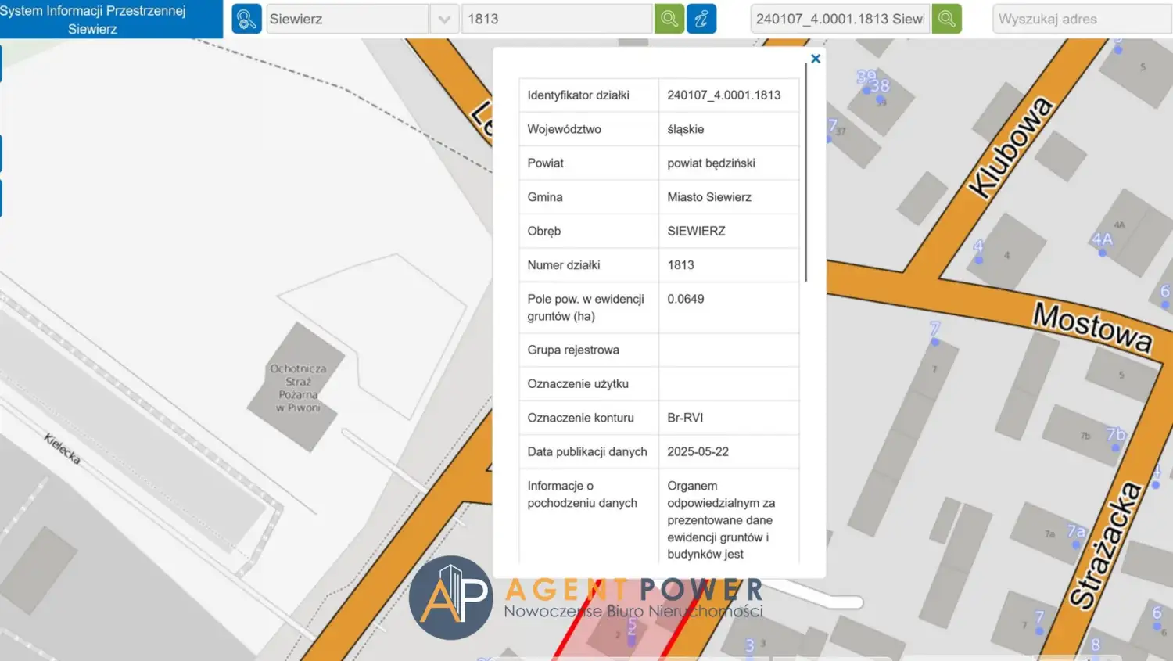Click green search button beside parcel identifier field
1173x661 pixels.
point(946,19)
